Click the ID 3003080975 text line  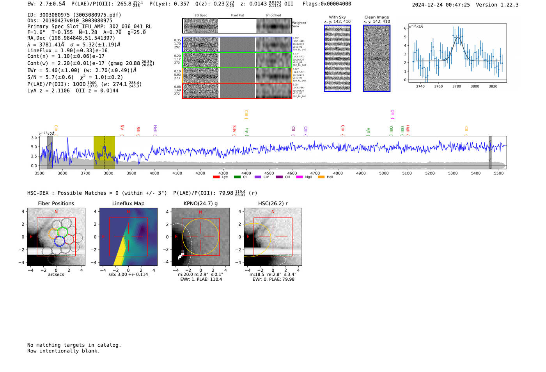74,15
